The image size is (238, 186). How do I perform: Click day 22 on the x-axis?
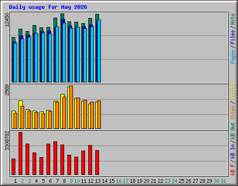pos(160,181)
